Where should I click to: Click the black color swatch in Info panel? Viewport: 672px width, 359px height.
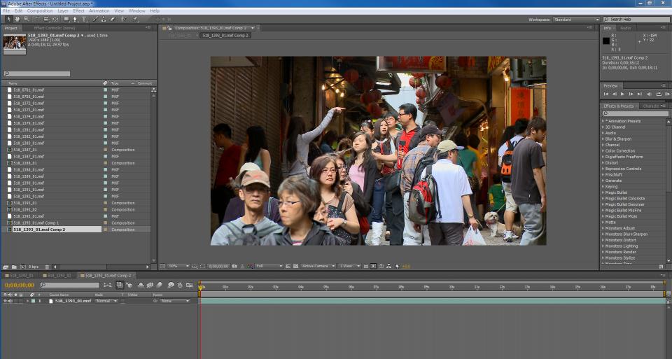[x=608, y=41]
